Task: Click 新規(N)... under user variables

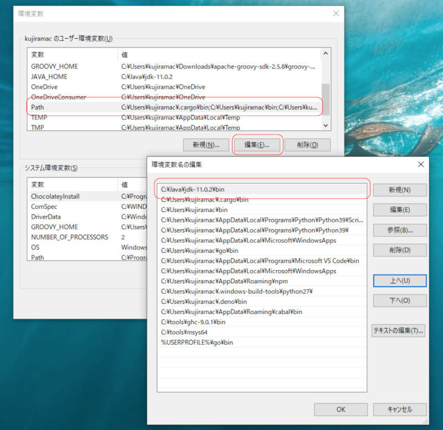Action: (x=206, y=145)
